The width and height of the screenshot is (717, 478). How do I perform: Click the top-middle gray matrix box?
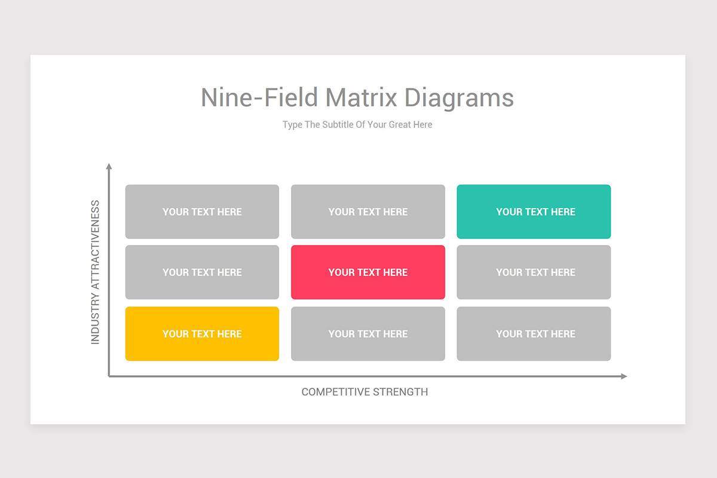tap(367, 212)
